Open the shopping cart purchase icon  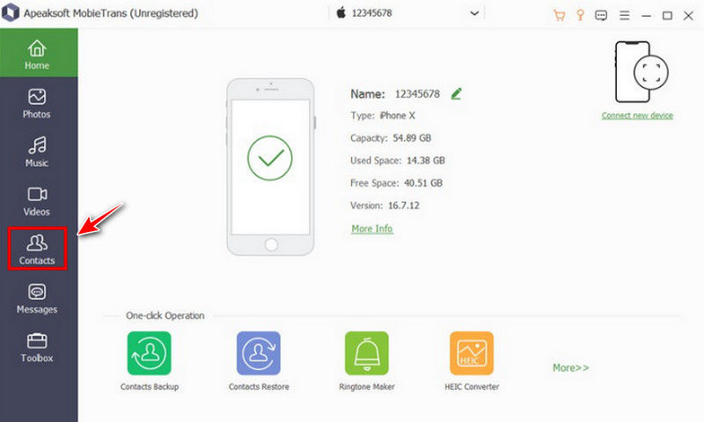tap(559, 16)
